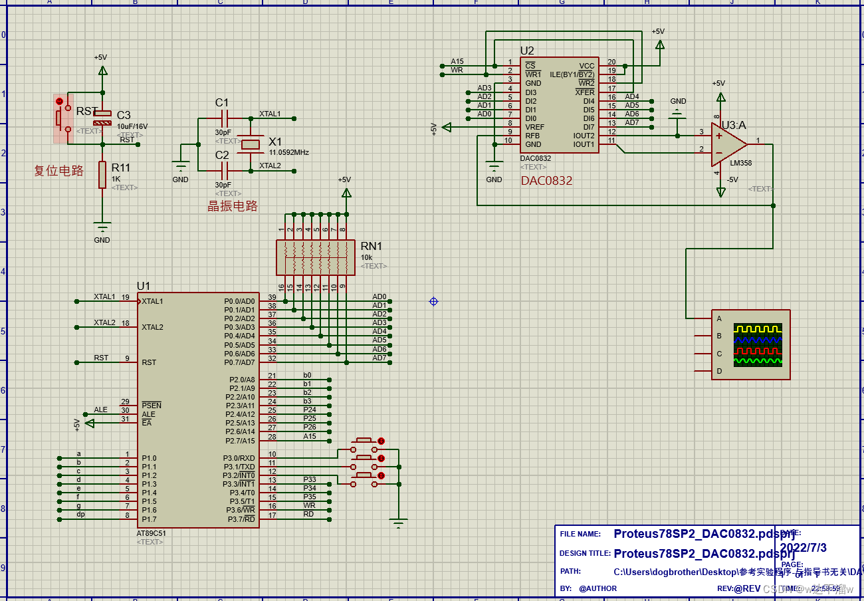Click the ALE net label
This screenshot has width=864, height=601.
[x=100, y=410]
